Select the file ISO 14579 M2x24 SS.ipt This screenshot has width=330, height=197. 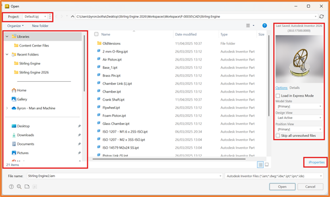pos(120,148)
